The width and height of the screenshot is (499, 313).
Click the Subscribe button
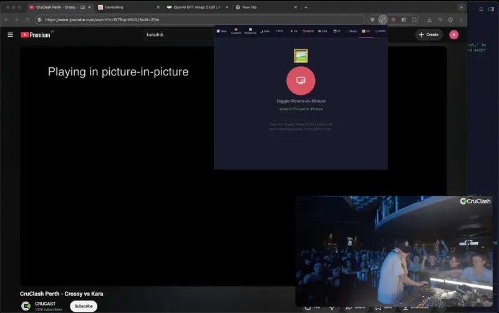coord(84,306)
